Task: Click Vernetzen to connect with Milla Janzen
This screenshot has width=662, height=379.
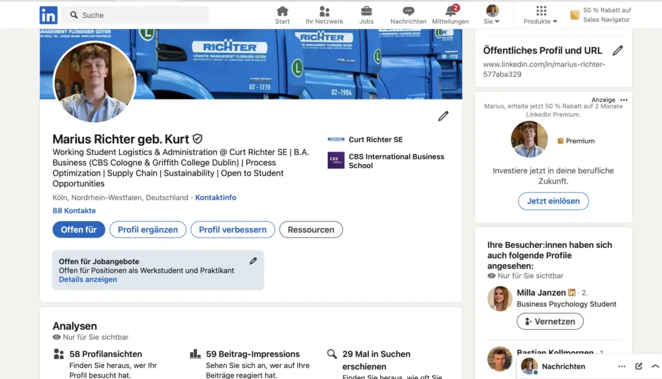Action: point(550,322)
